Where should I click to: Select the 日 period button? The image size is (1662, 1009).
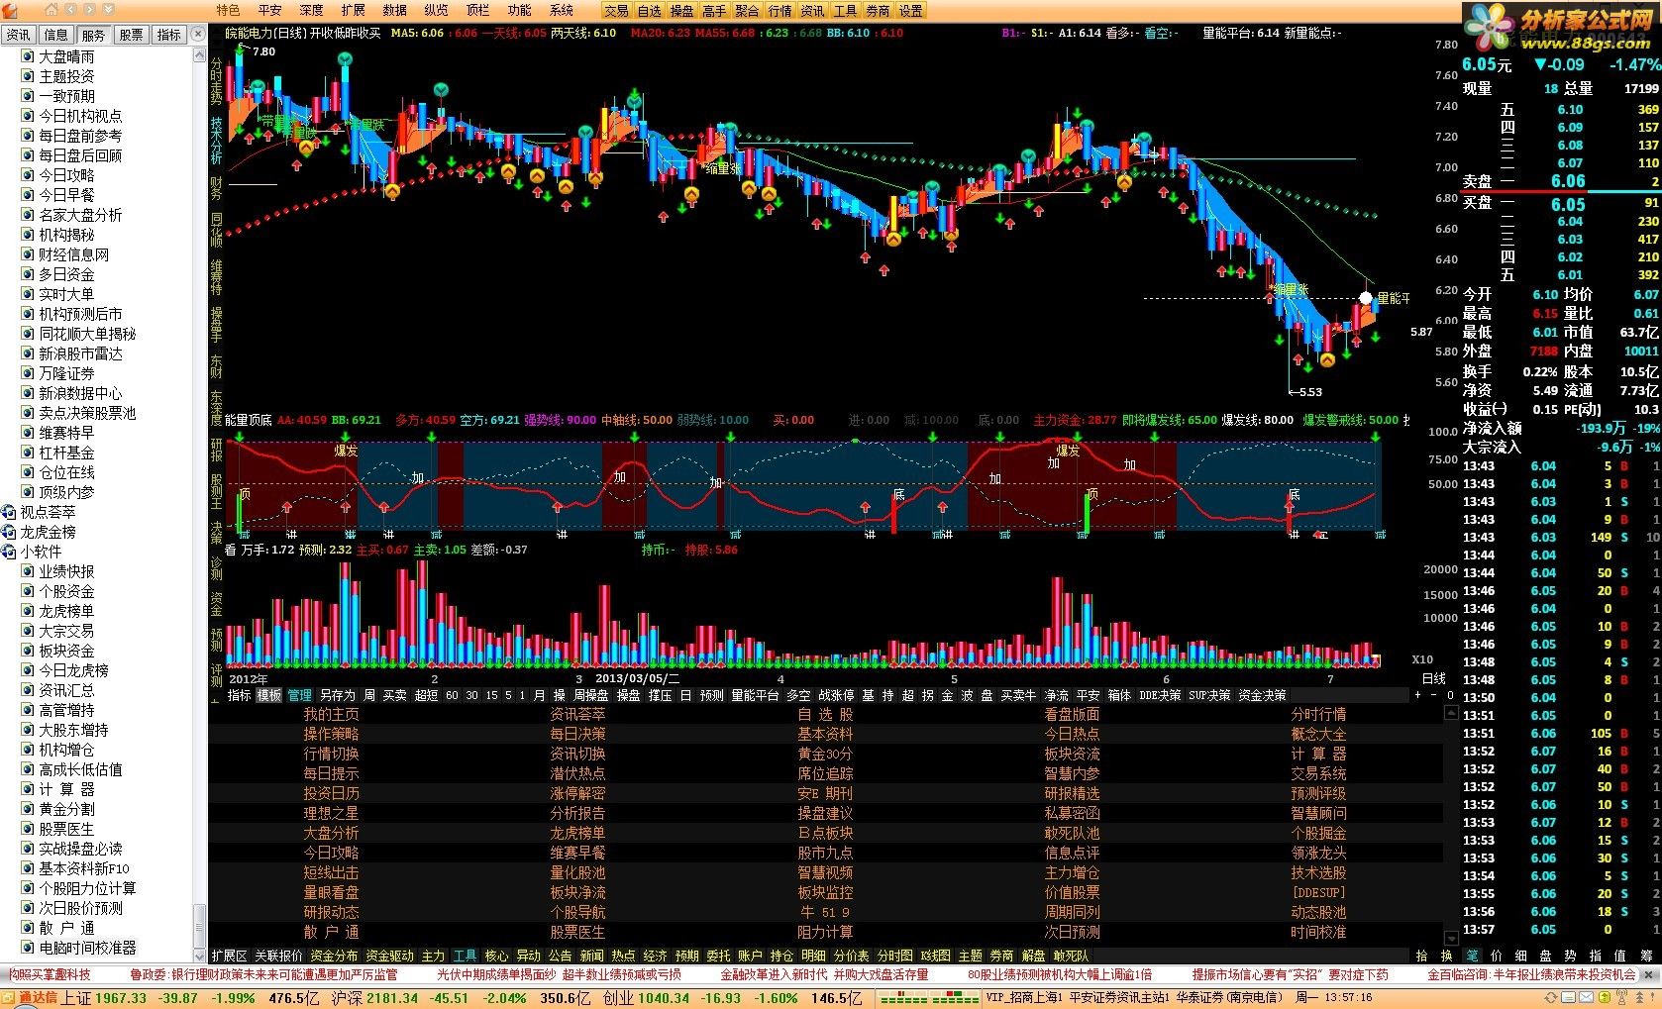tap(685, 695)
